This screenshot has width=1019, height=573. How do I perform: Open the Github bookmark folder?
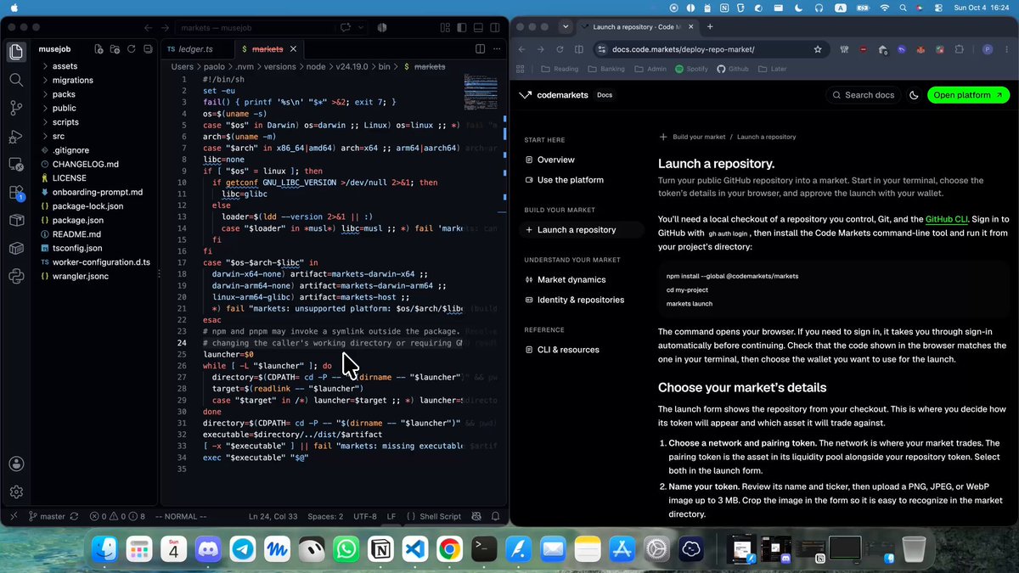(731, 69)
